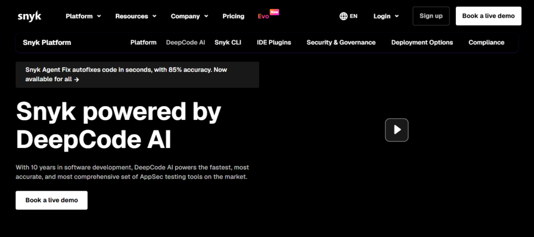Open the Platform top menu
The height and width of the screenshot is (237, 534).
point(83,16)
